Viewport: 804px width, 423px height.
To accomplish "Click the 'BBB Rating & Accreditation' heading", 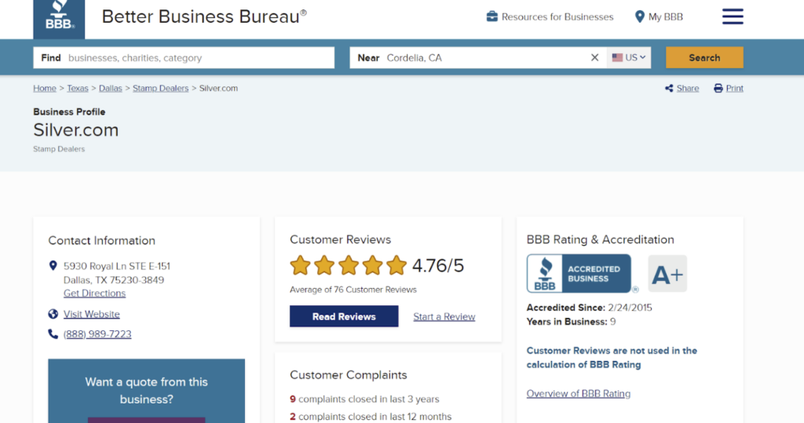I will [601, 239].
